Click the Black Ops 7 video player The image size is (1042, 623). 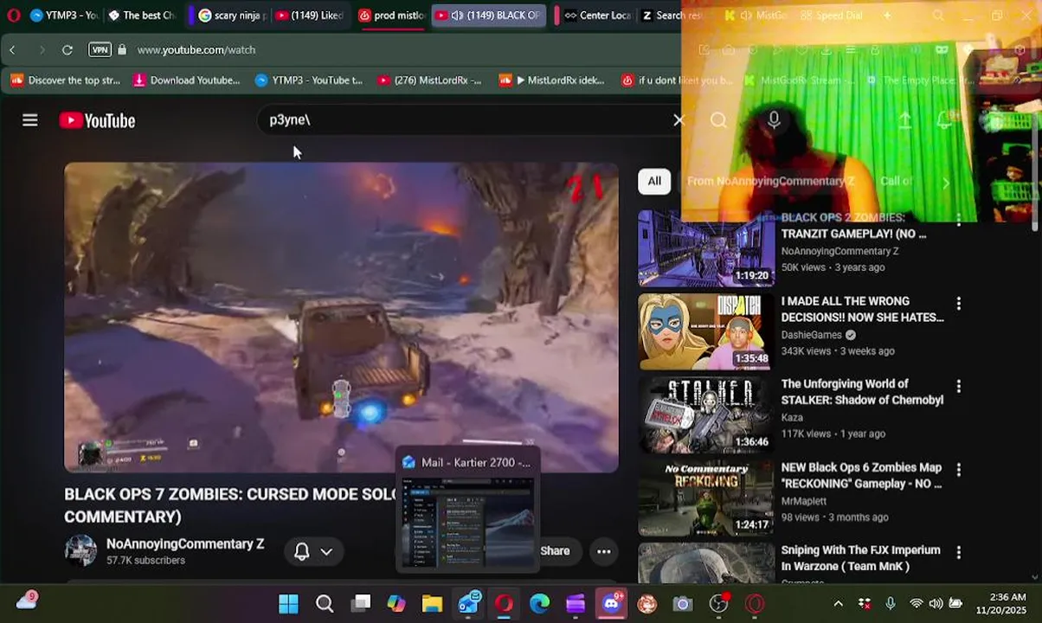[342, 318]
